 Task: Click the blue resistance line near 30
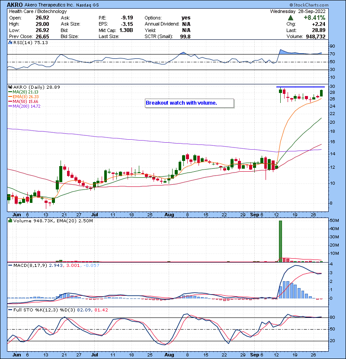[301, 87]
